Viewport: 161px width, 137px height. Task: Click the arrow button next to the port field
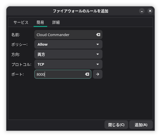point(98,74)
